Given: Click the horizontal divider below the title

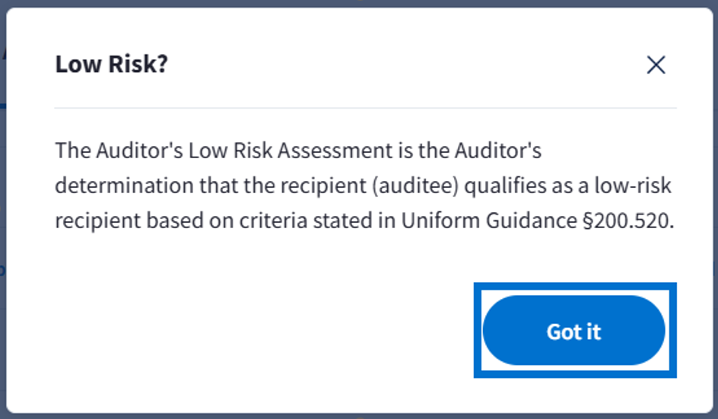Looking at the screenshot, I should coord(365,108).
